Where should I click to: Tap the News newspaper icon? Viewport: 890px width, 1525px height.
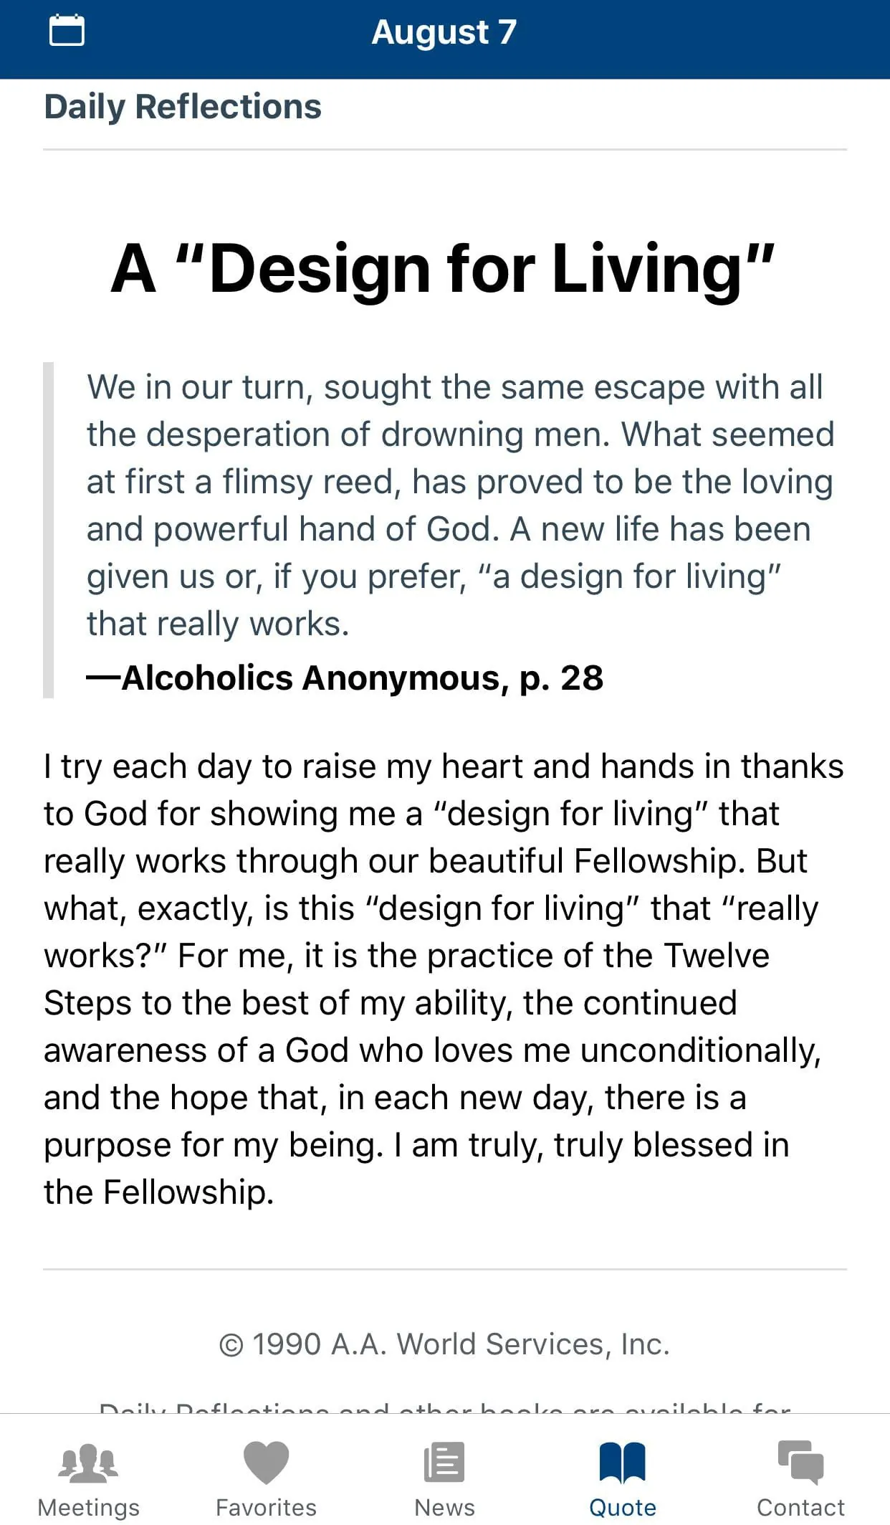444,1462
